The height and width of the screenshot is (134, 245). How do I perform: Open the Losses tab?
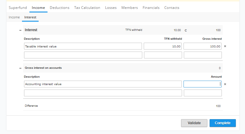click(111, 8)
